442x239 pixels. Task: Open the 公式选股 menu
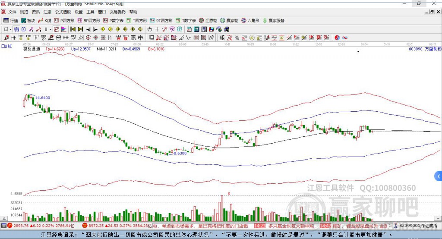click(63, 12)
